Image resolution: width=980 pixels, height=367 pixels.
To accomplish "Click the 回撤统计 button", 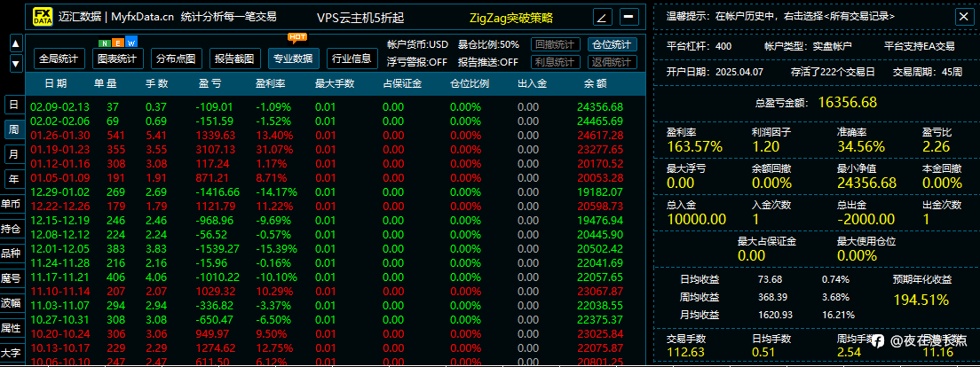I will (556, 44).
